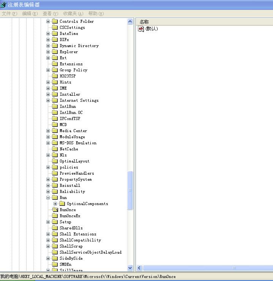273x281 pixels.
Task: Expand the Dynamic Directory key
Action: (x=48, y=46)
